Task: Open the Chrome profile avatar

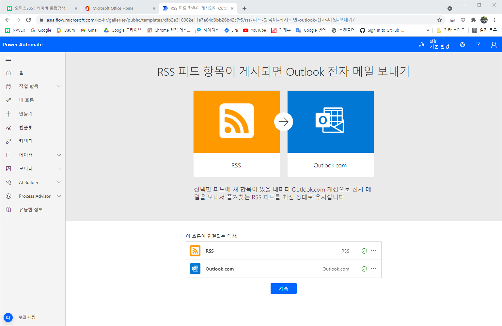Action: [x=484, y=20]
